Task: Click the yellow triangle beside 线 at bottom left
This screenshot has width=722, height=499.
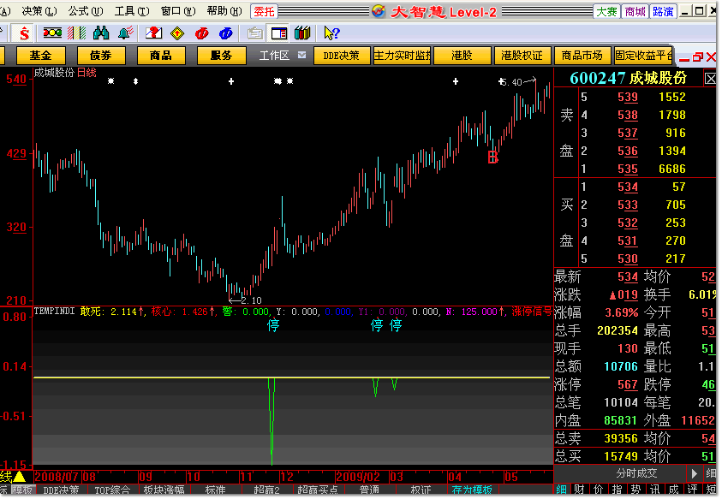Action: pos(20,477)
